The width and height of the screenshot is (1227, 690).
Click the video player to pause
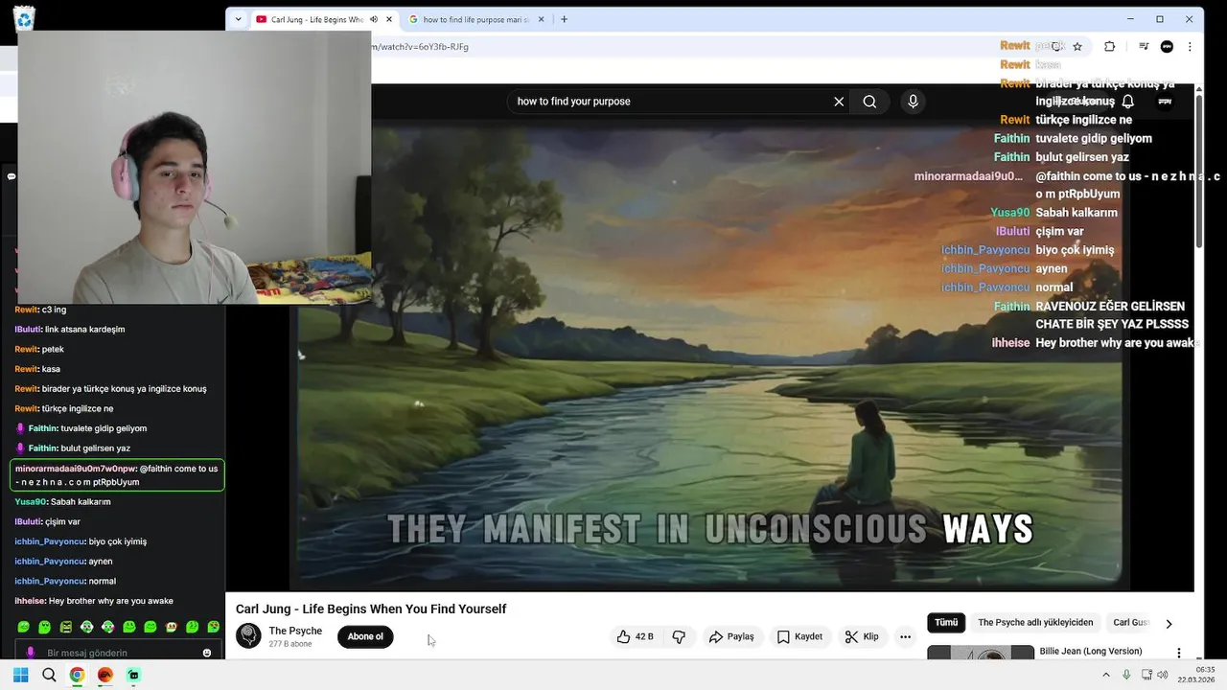click(x=709, y=355)
